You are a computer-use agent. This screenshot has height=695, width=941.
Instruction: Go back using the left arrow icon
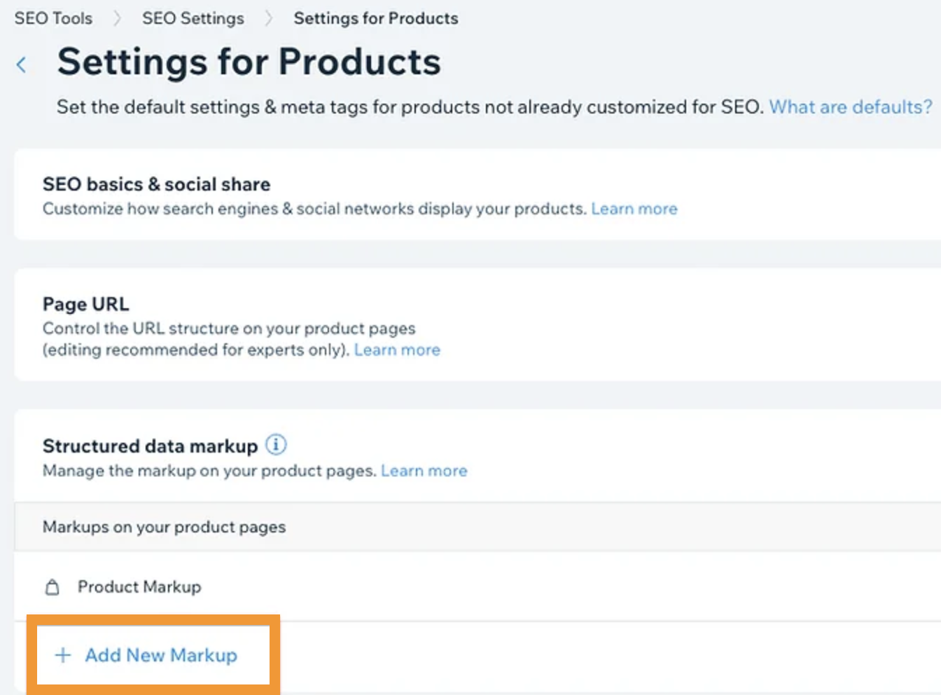pos(22,65)
